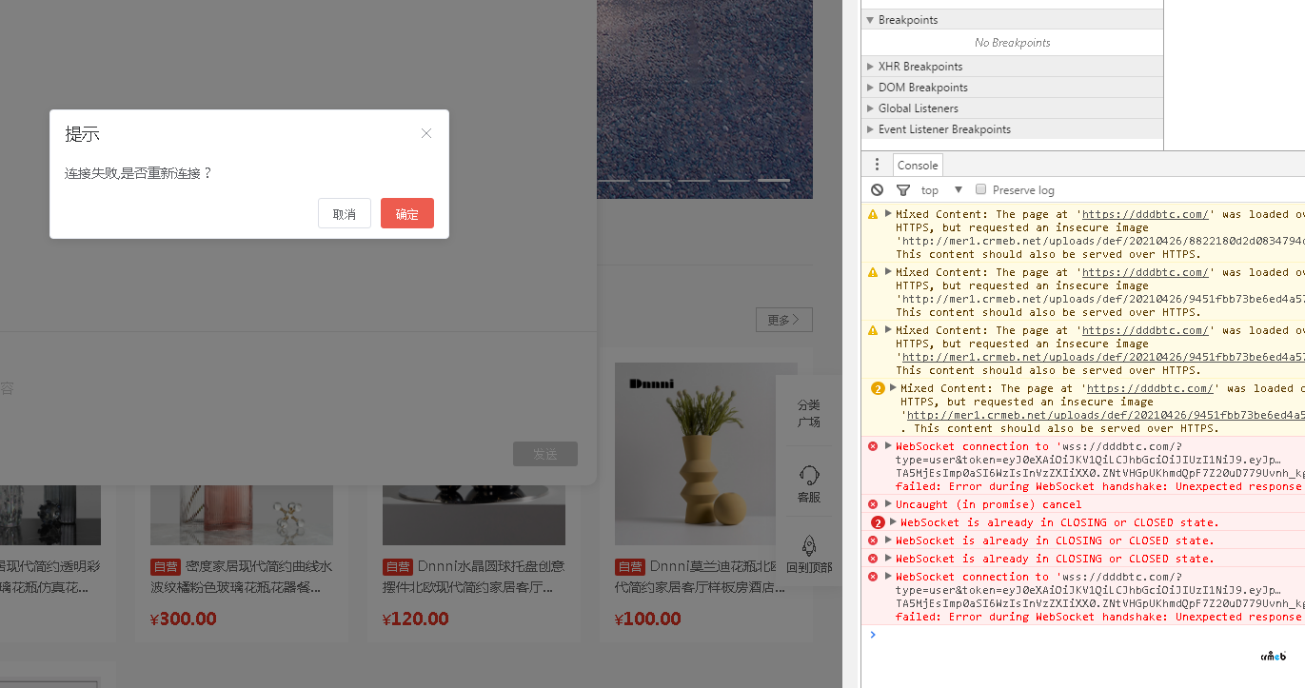Click the ¥100.00 price
Viewport: 1305px width, 688px height.
point(648,619)
